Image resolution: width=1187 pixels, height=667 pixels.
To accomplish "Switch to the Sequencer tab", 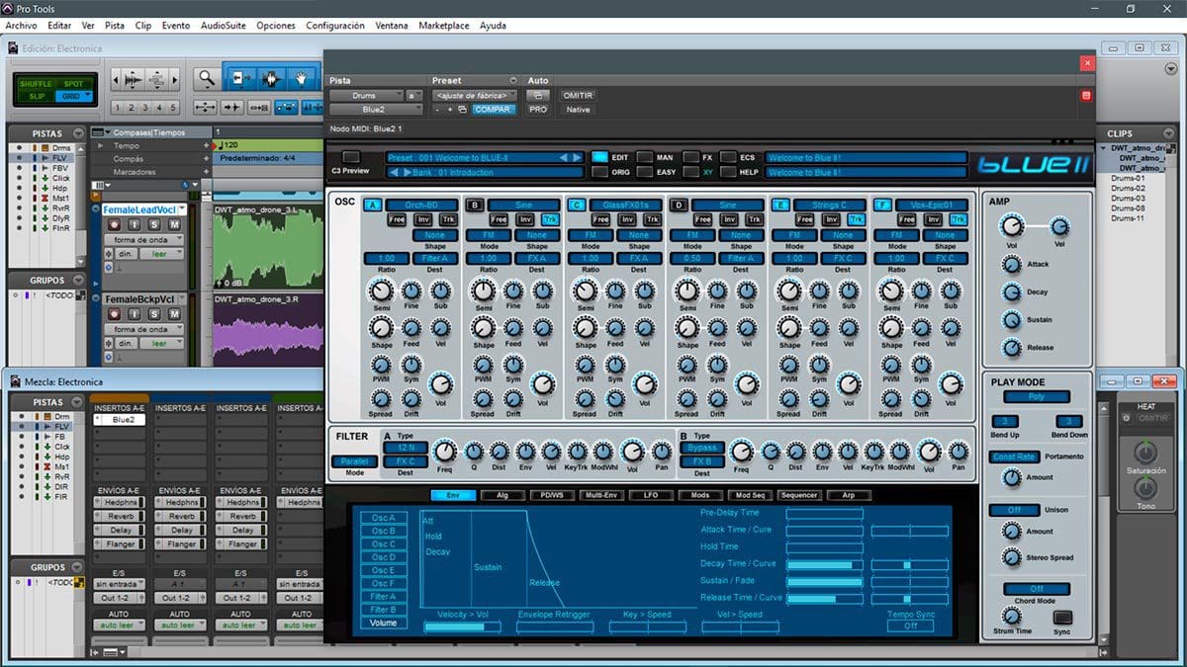I will tap(798, 495).
